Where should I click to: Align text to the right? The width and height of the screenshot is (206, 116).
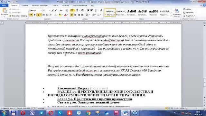pyautogui.click(x=79, y=15)
